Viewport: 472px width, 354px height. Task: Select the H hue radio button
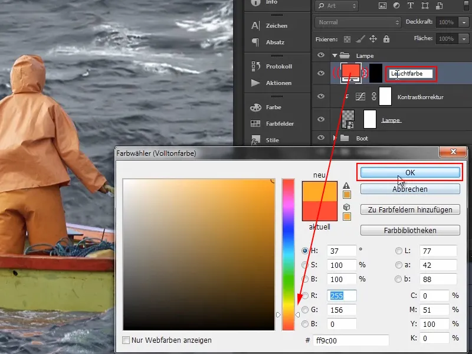pos(304,251)
